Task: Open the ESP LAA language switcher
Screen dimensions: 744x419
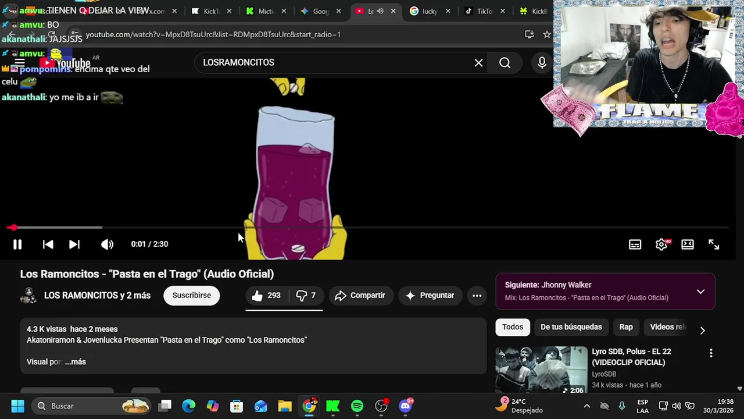Action: (642, 406)
